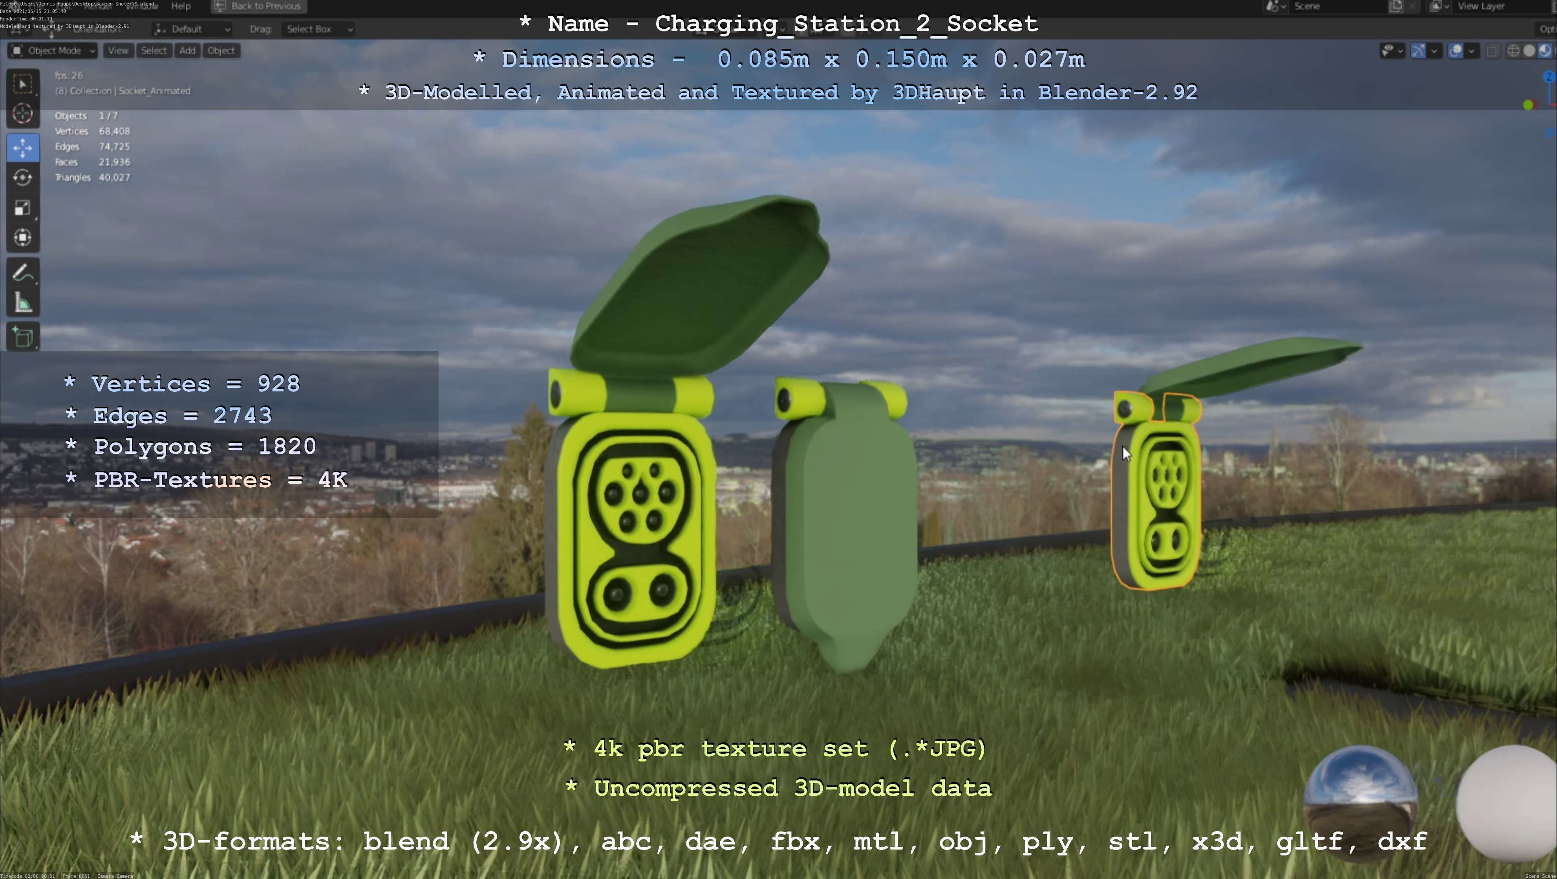Select the Rotate tool
Screen dimensions: 1557x879
(x=23, y=177)
